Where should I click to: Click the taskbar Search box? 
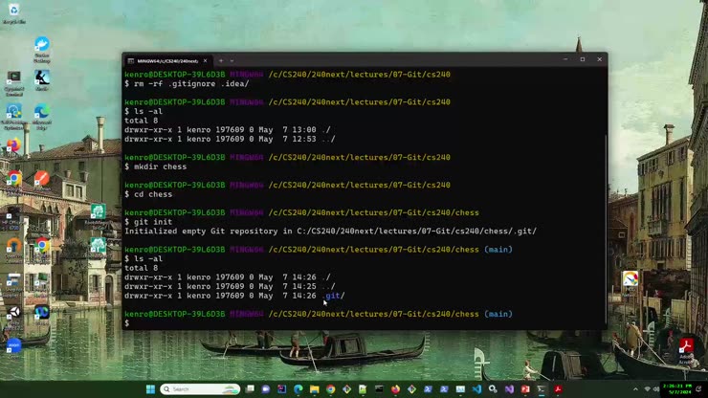point(200,389)
